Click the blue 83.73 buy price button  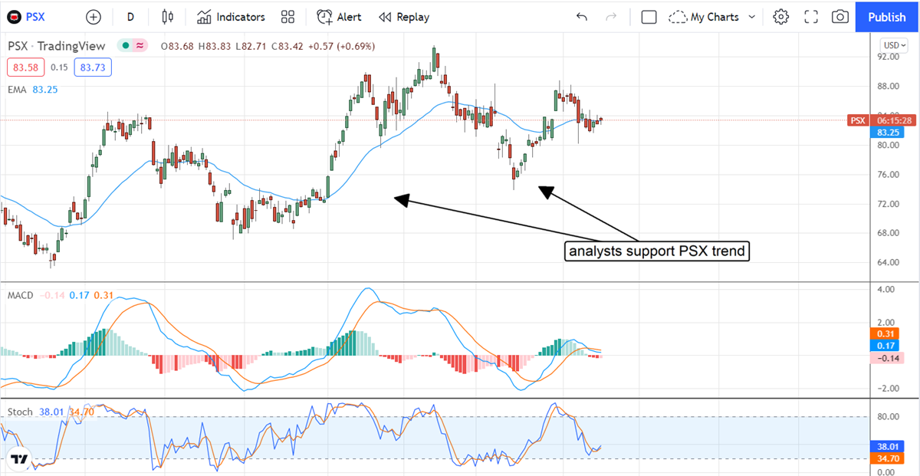point(93,67)
